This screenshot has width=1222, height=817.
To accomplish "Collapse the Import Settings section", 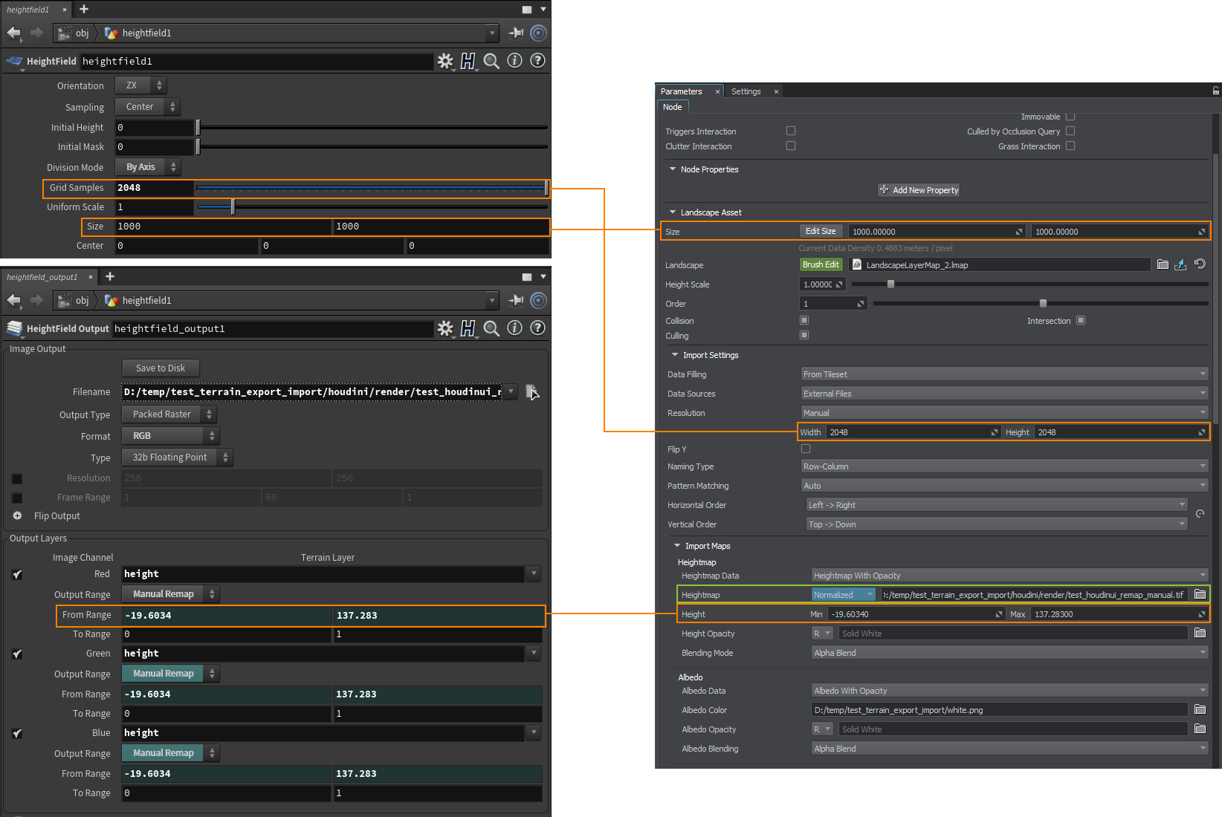I will point(675,355).
